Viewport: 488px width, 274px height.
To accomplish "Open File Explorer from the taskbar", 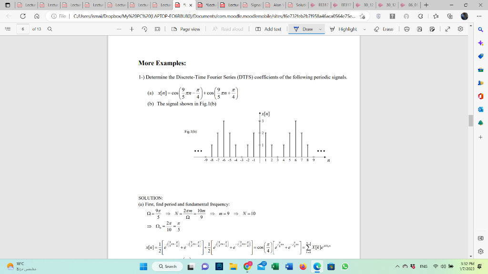I will [233, 266].
